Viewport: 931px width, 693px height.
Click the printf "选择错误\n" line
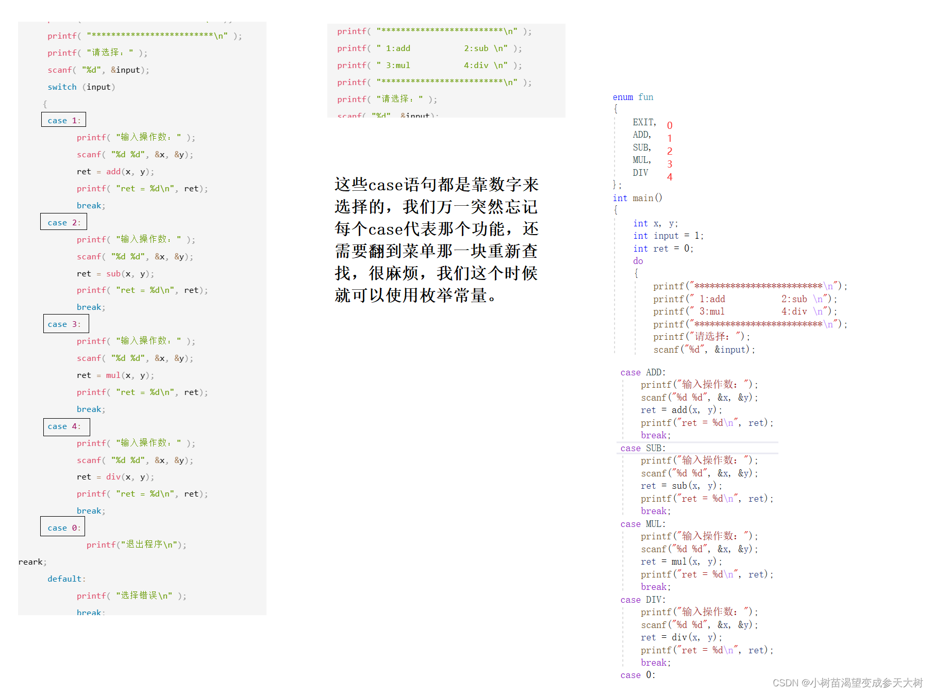[131, 596]
